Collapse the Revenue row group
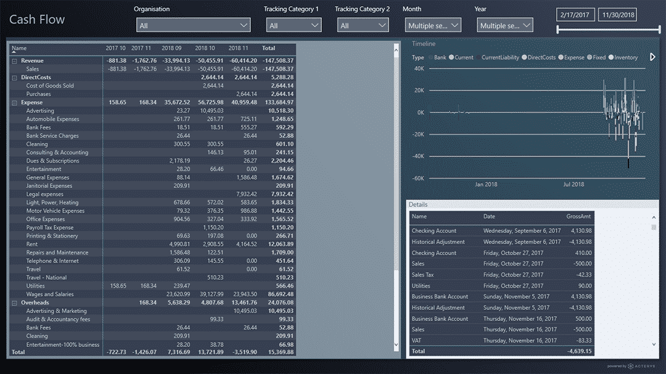Screen dimensions: 666x374 pyautogui.click(x=14, y=61)
